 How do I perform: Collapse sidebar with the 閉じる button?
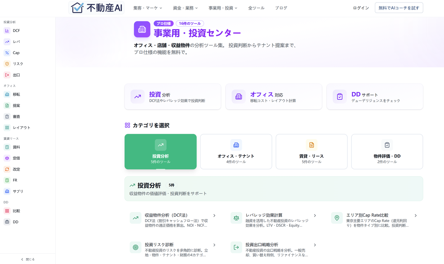point(28,259)
